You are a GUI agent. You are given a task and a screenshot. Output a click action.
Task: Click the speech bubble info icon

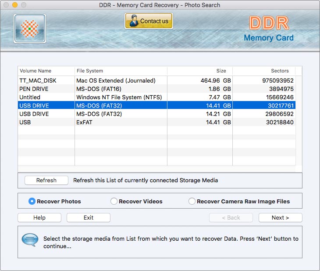point(30,240)
